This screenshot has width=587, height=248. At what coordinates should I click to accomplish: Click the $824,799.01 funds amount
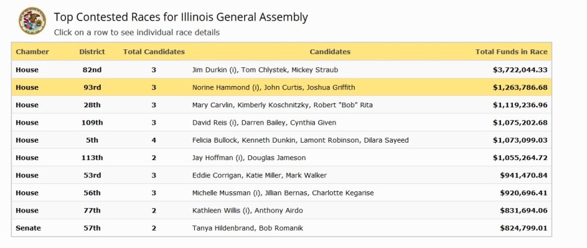point(524,228)
